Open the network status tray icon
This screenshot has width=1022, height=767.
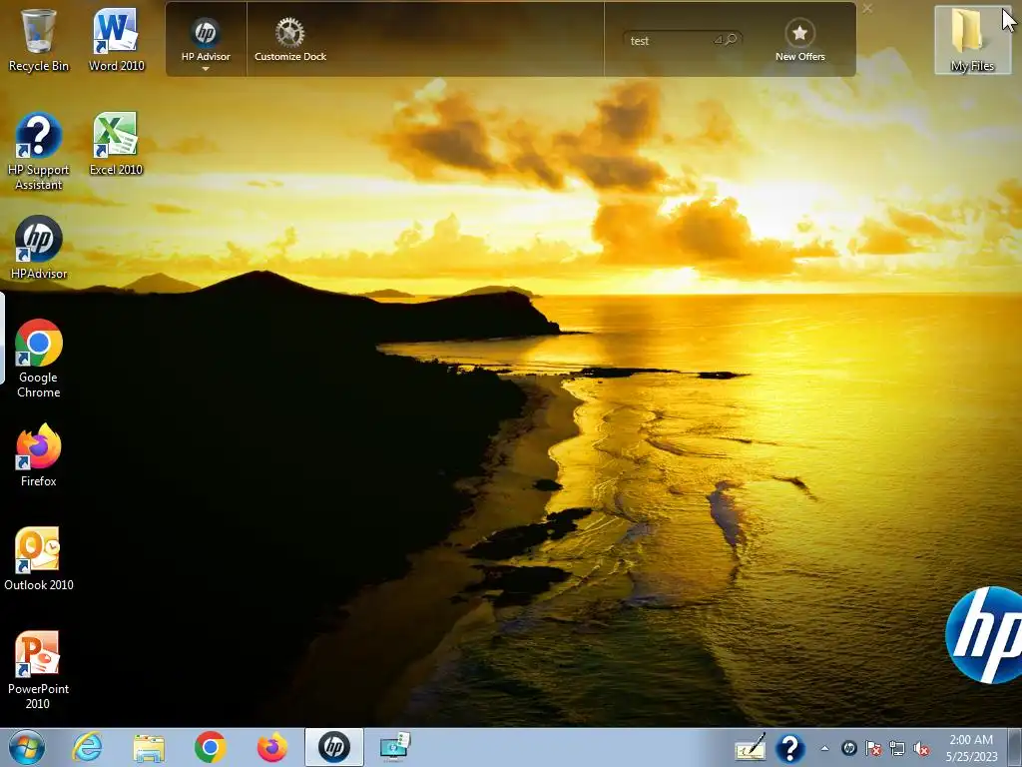(x=897, y=748)
